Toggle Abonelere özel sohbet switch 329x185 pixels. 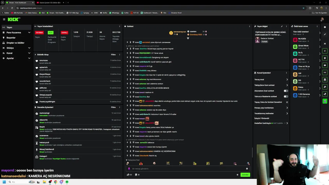click(x=286, y=91)
